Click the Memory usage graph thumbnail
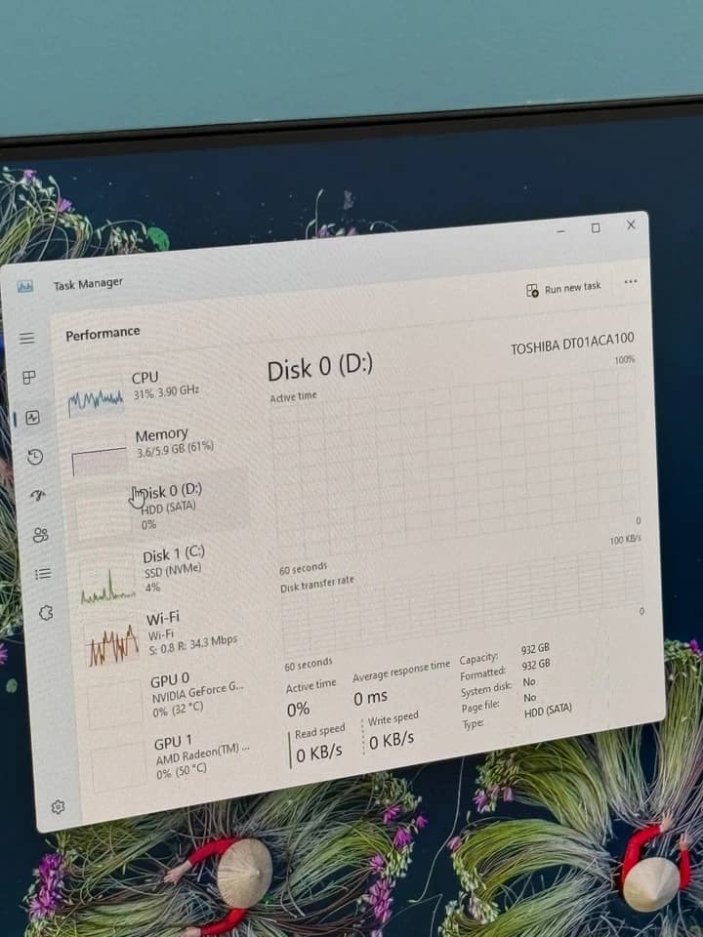This screenshot has height=937, width=703. [100, 462]
